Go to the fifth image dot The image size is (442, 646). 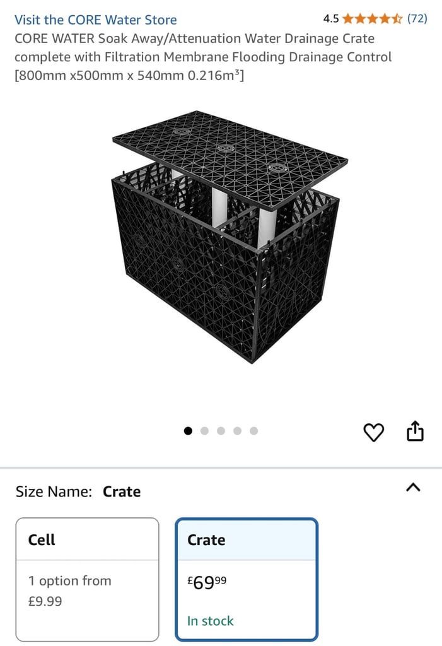coord(253,431)
